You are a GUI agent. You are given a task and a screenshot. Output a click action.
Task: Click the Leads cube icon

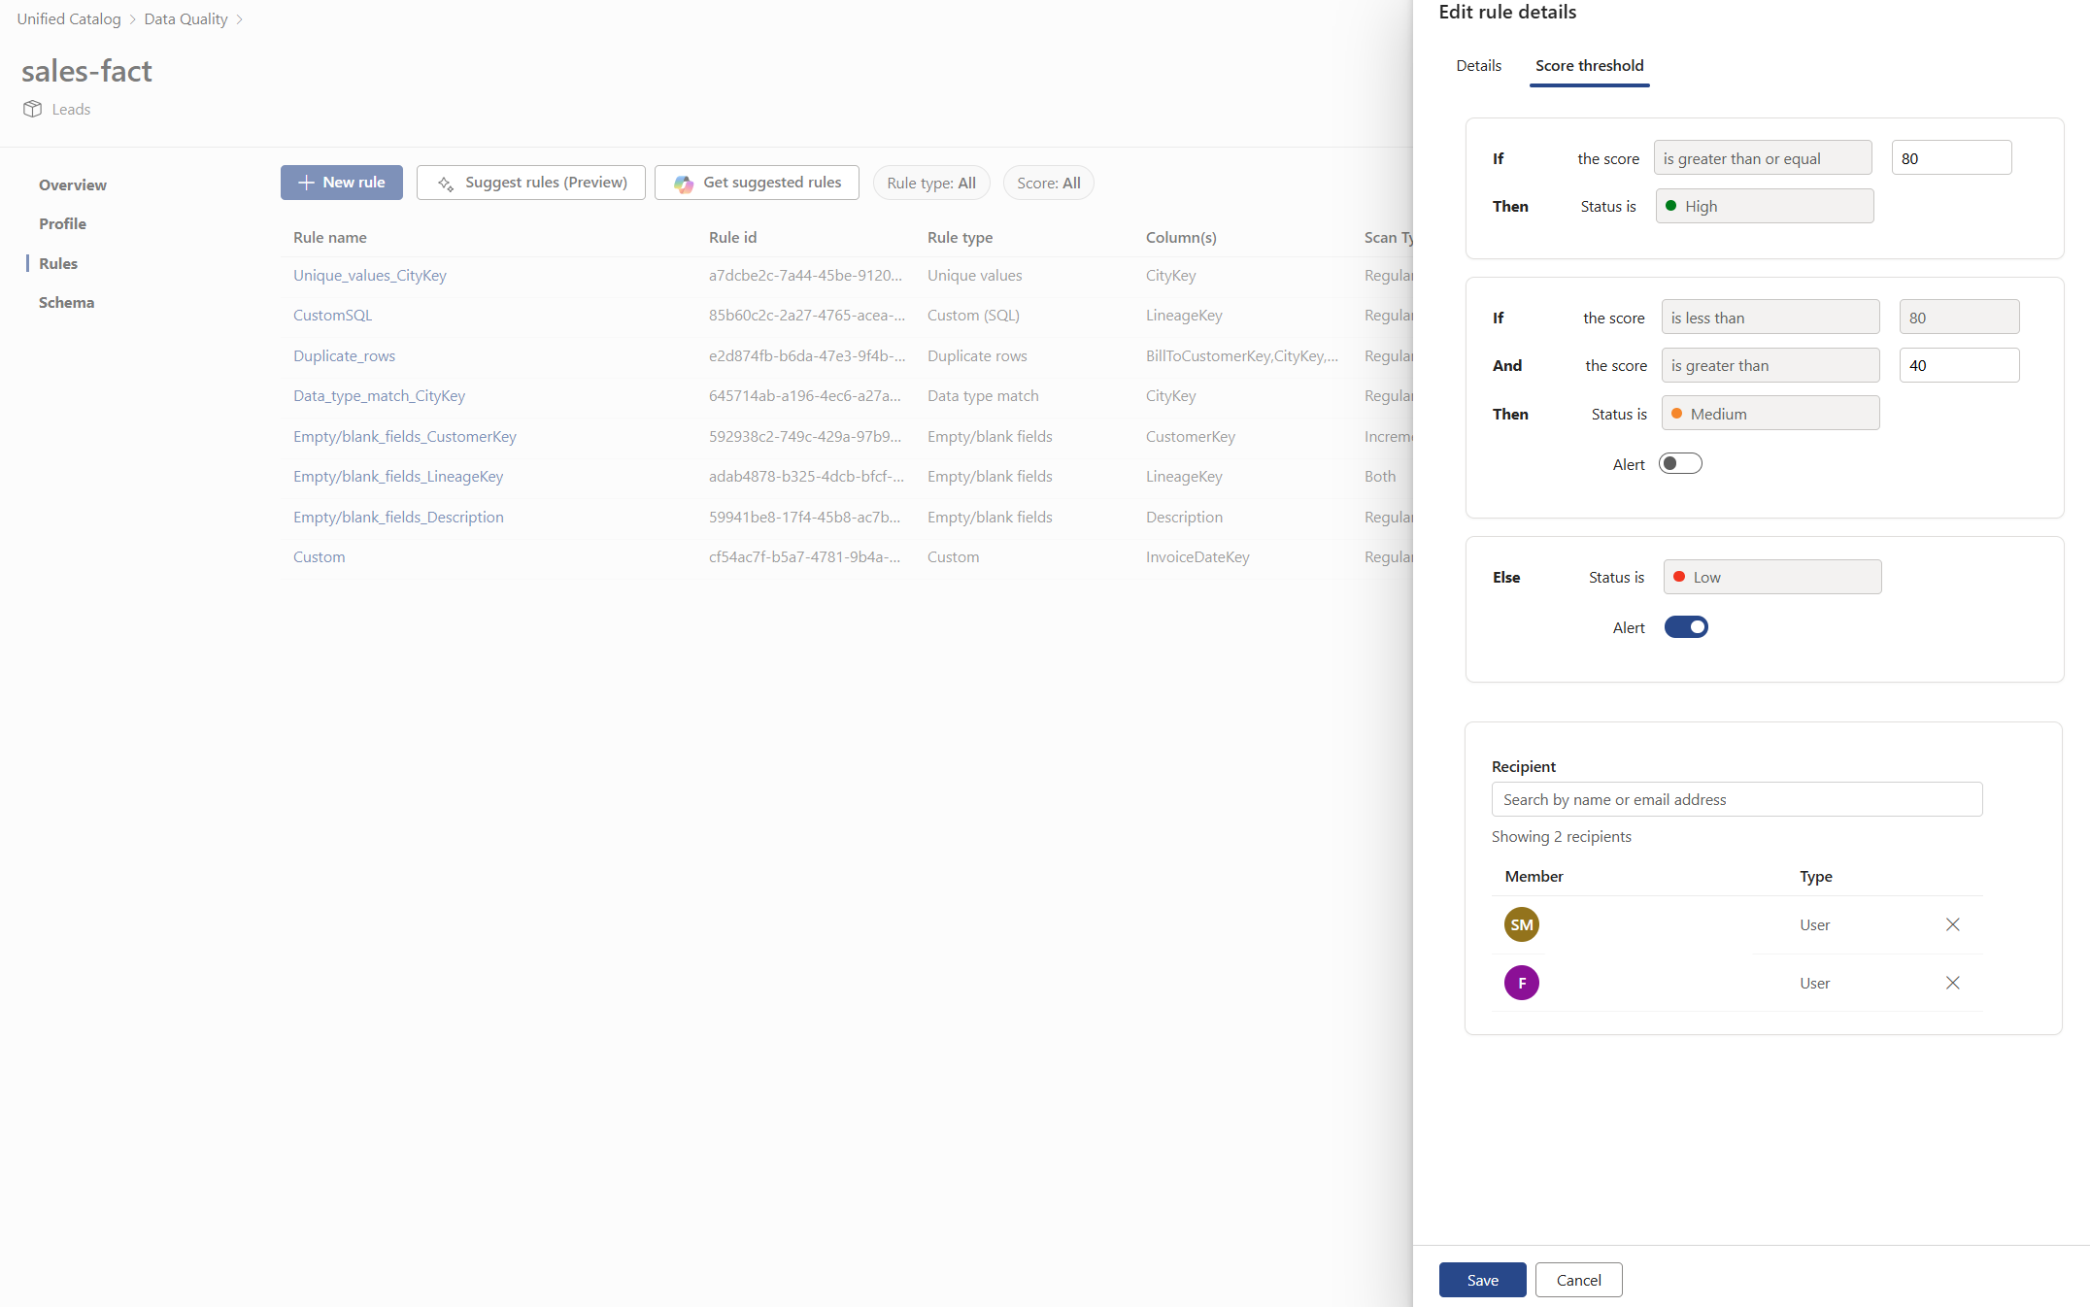(x=33, y=109)
